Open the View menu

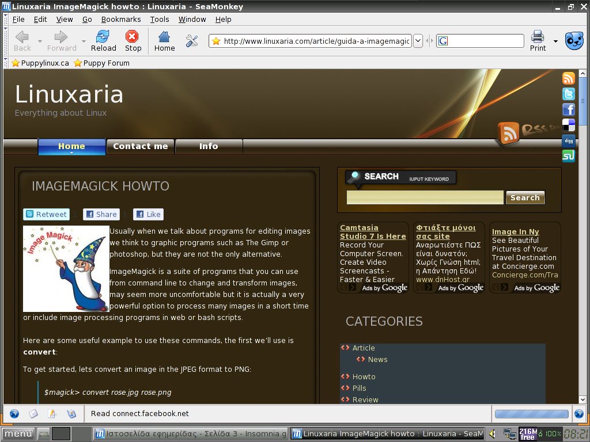click(x=65, y=19)
